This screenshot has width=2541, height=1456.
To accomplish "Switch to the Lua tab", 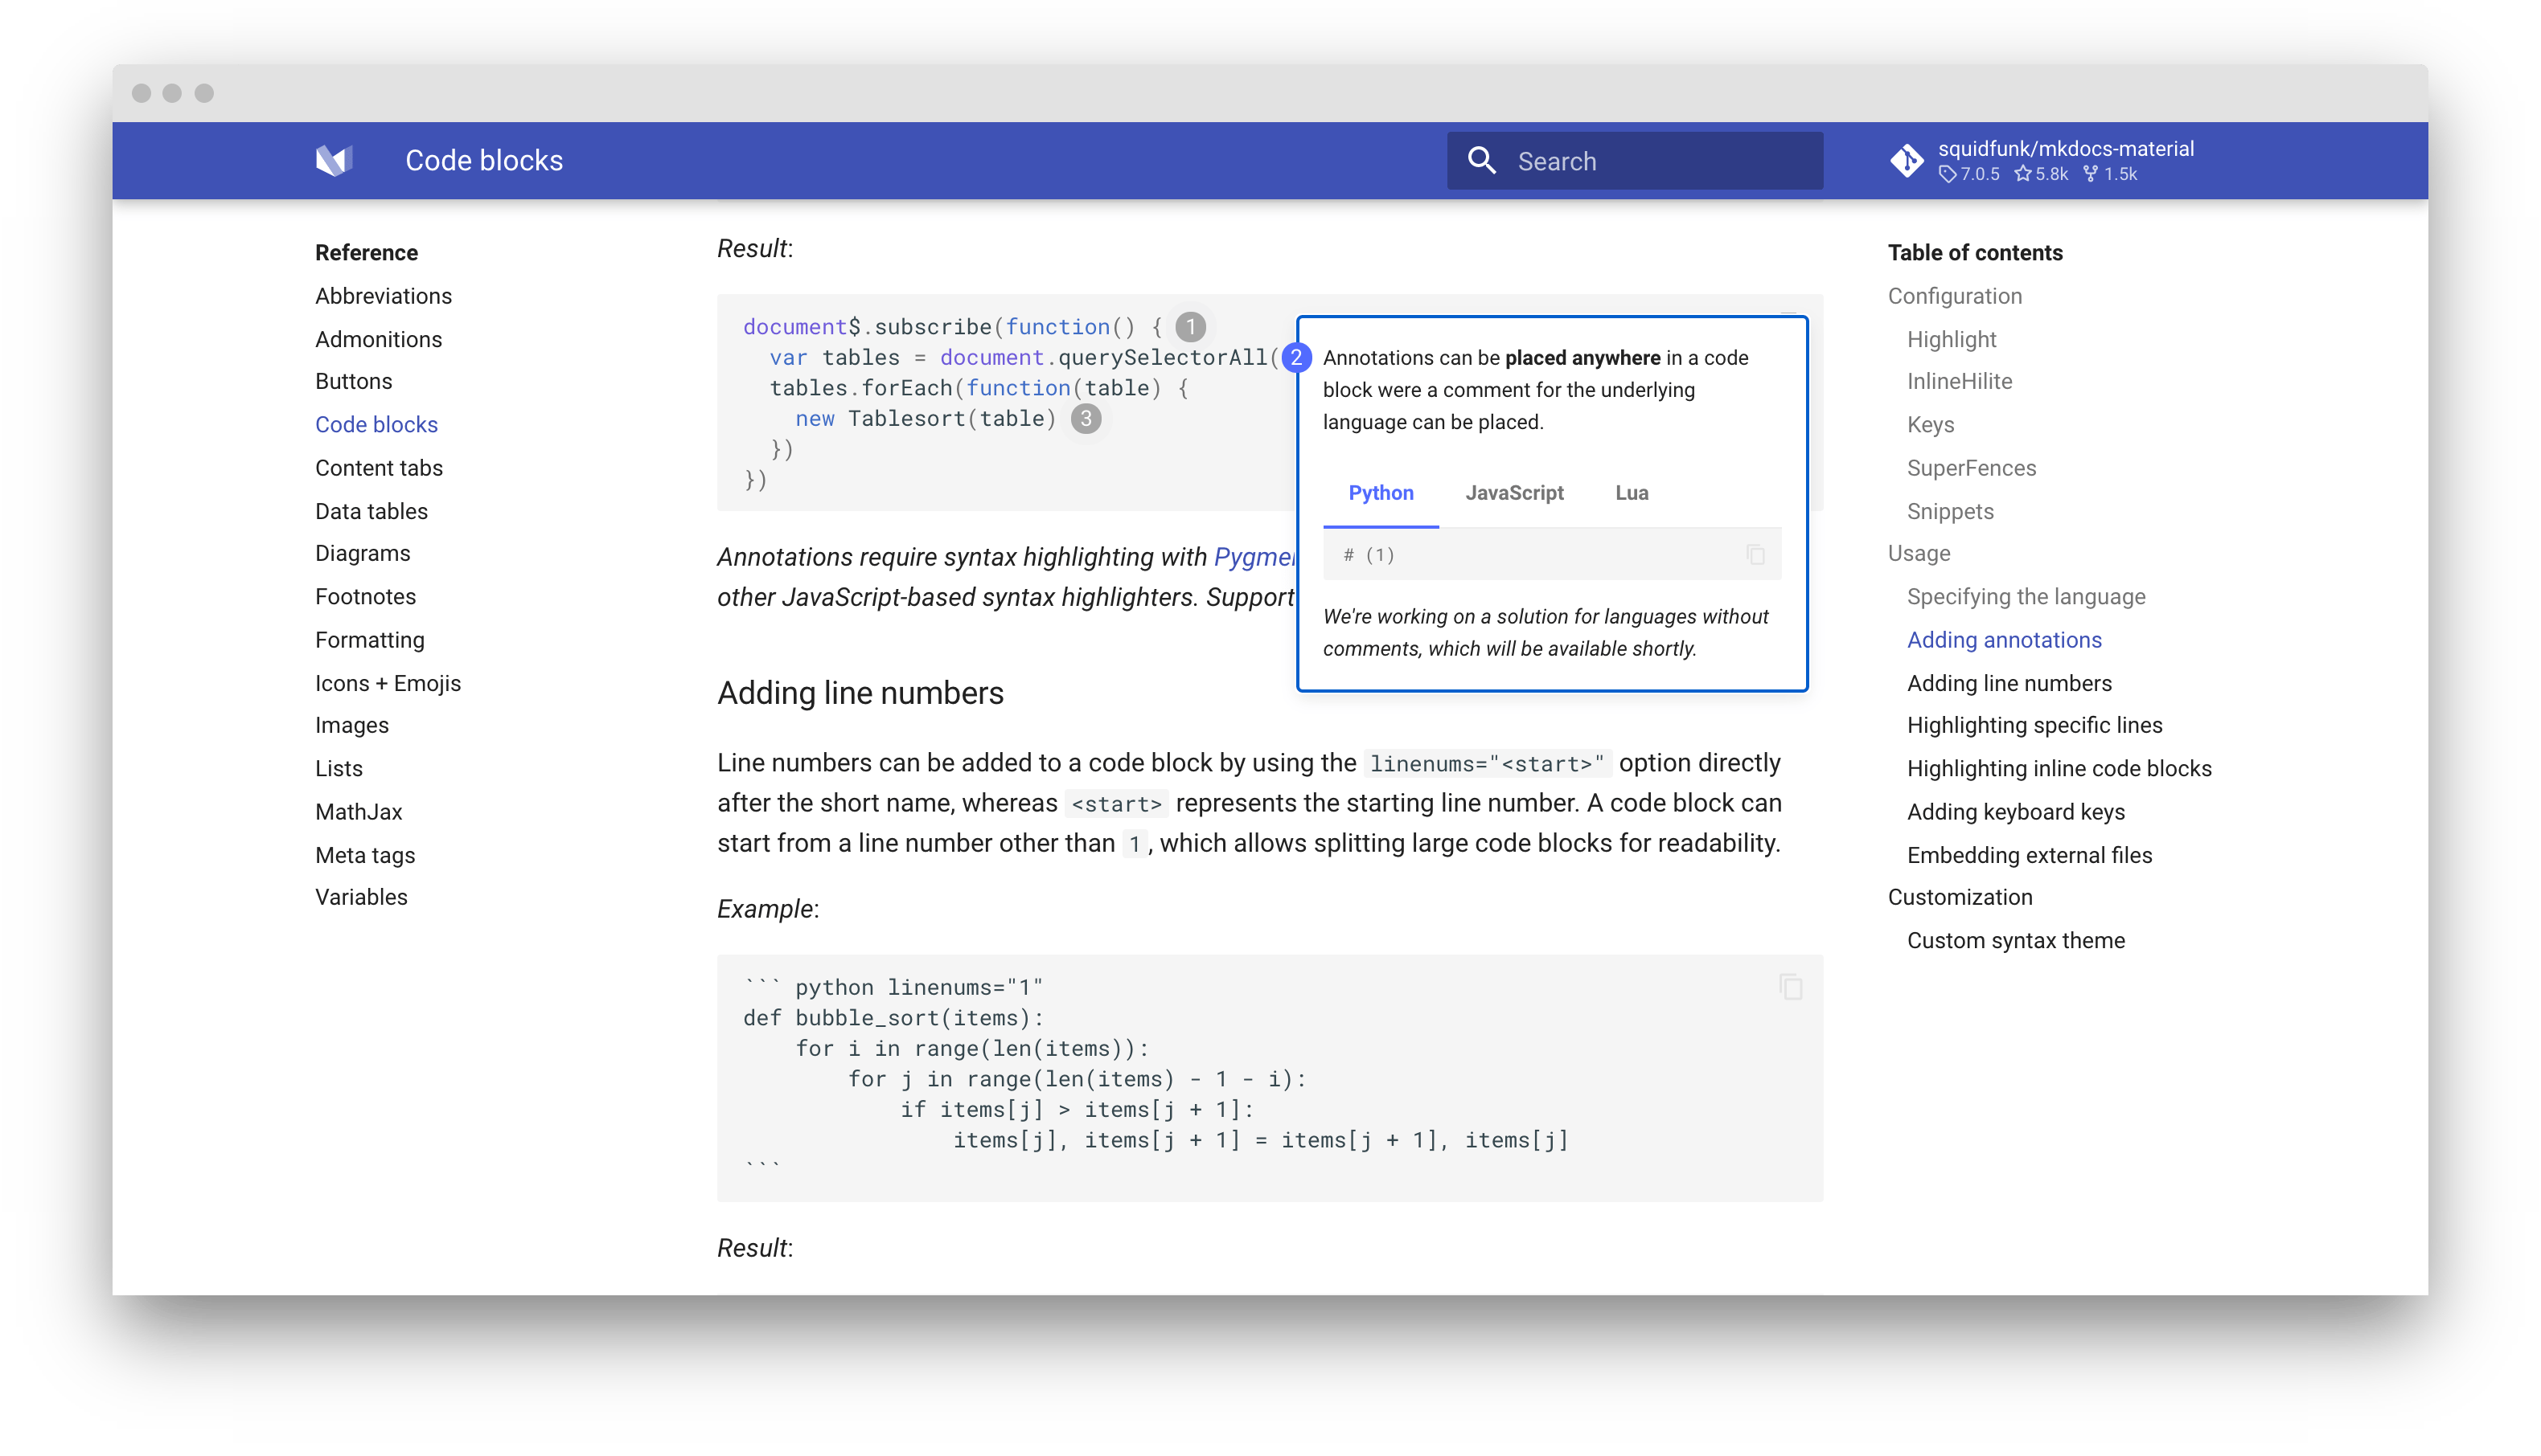I will point(1632,493).
